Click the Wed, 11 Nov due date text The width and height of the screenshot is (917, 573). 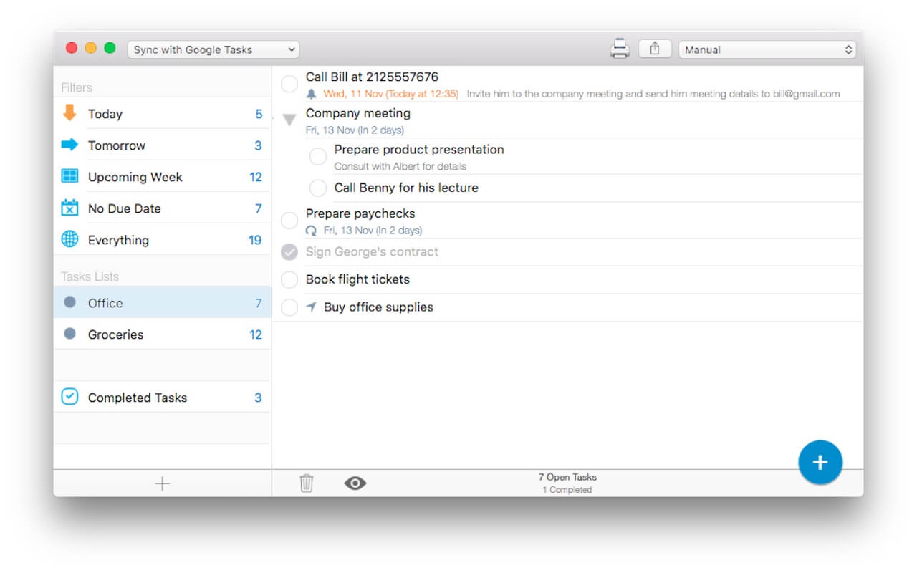tap(390, 94)
